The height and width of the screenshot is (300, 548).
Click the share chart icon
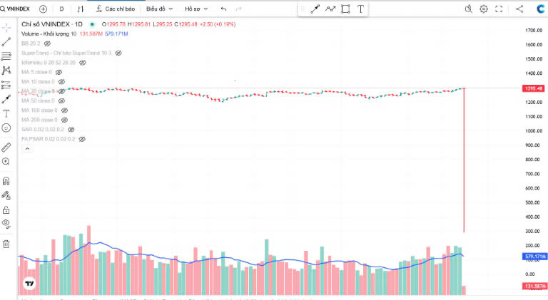(x=519, y=9)
